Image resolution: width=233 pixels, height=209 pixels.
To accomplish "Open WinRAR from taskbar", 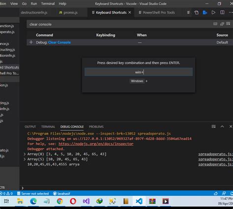I will coord(152,201).
